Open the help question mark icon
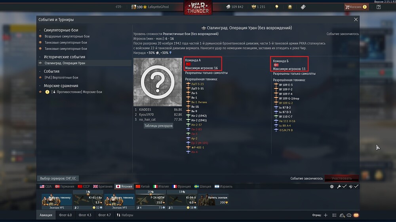This screenshot has height=222, width=396. click(x=378, y=7)
